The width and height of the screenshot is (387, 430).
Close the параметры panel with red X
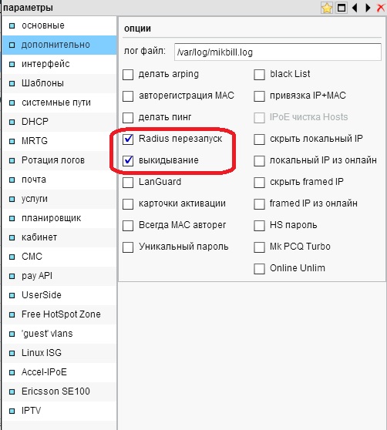381,8
